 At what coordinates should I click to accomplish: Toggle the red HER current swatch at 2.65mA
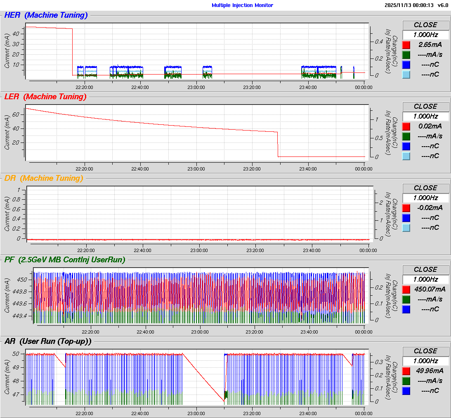click(x=406, y=45)
